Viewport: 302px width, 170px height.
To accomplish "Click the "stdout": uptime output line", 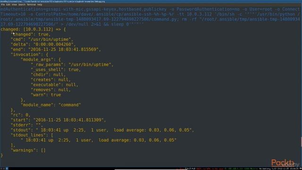I will [x=102, y=130].
